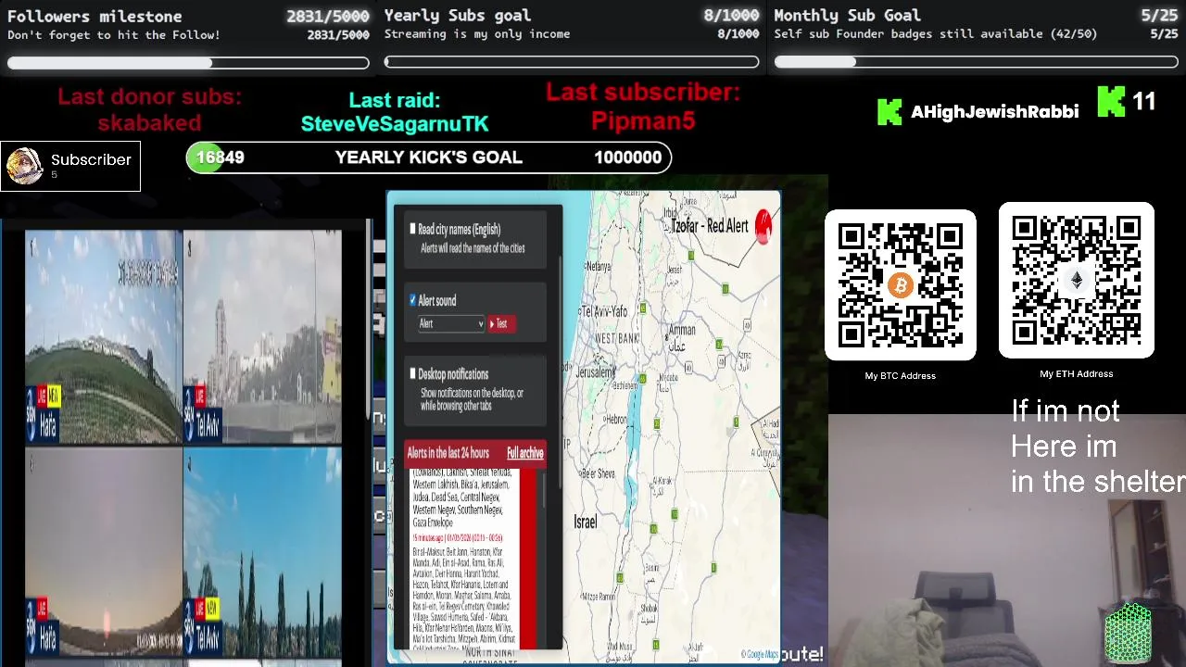
Task: Click donor name 'skabaked'
Action: click(x=149, y=123)
